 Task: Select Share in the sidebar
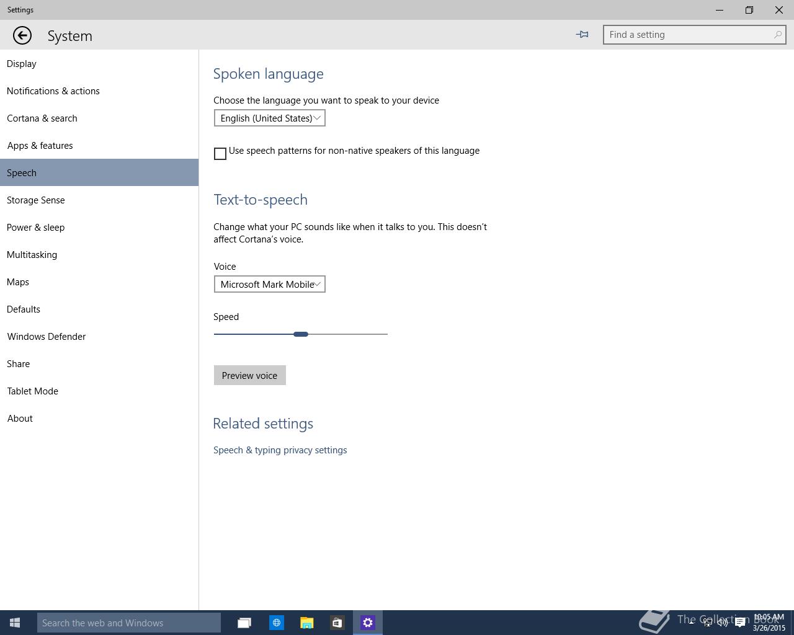pos(99,363)
